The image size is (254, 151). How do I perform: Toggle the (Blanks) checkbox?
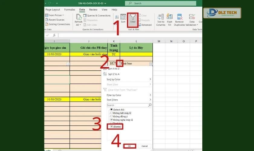point(112,127)
